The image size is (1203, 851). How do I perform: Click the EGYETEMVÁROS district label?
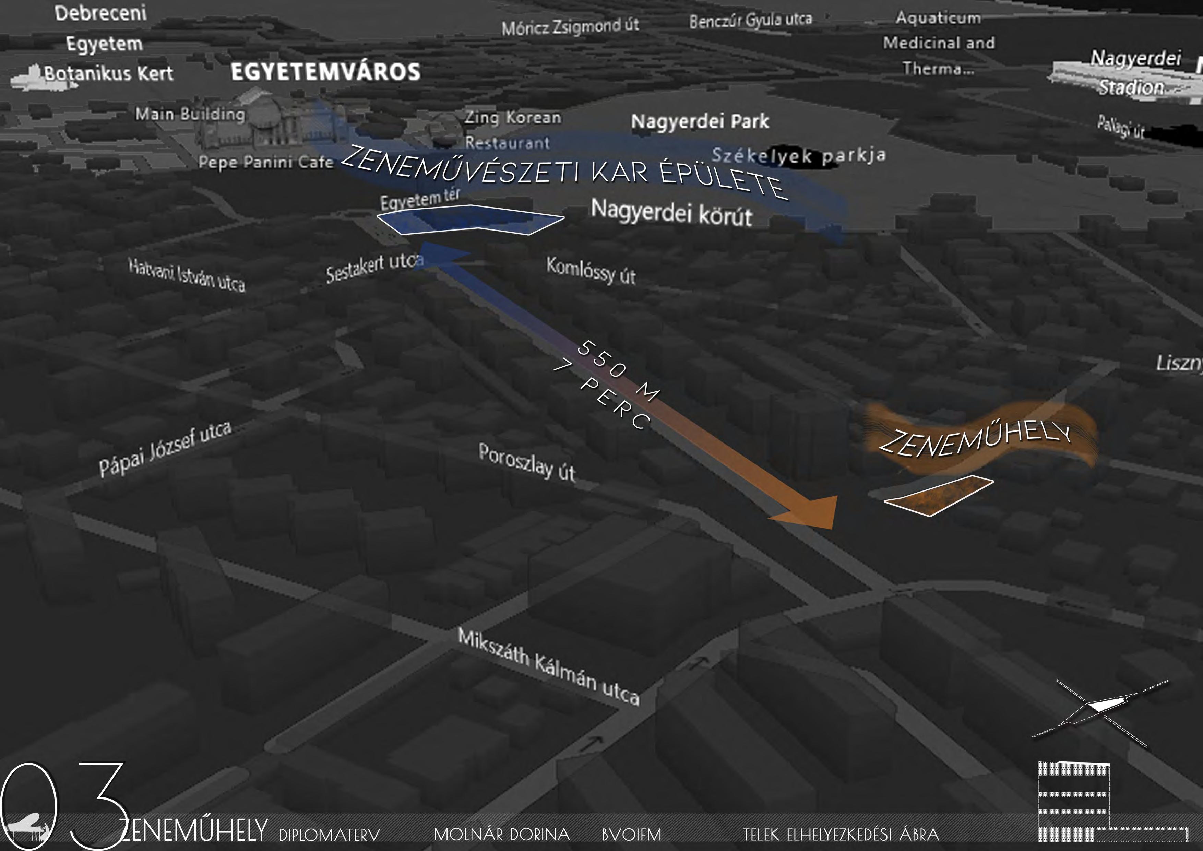coord(325,72)
